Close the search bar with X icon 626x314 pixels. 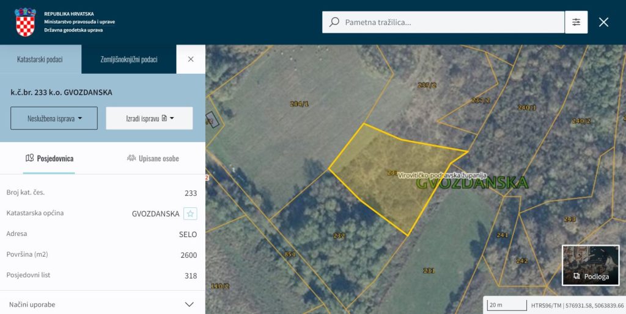point(603,22)
